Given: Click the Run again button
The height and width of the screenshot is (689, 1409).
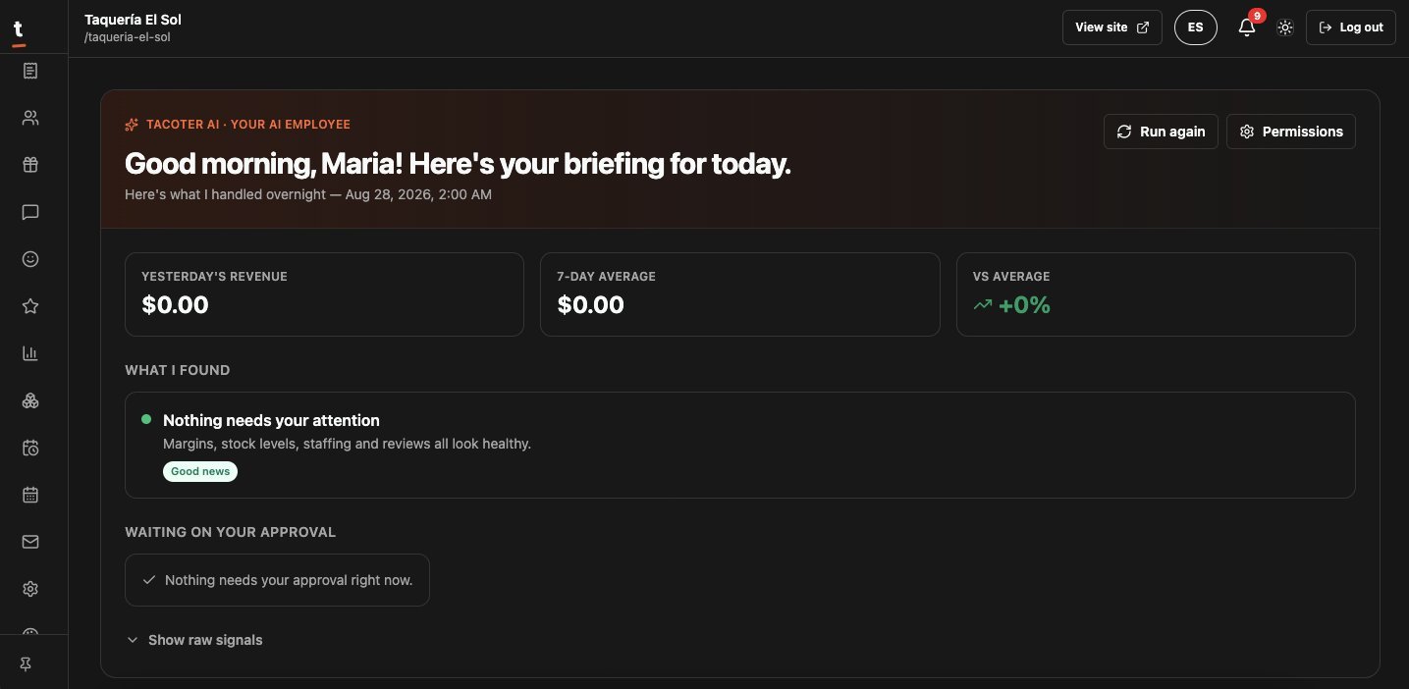Looking at the screenshot, I should point(1161,132).
